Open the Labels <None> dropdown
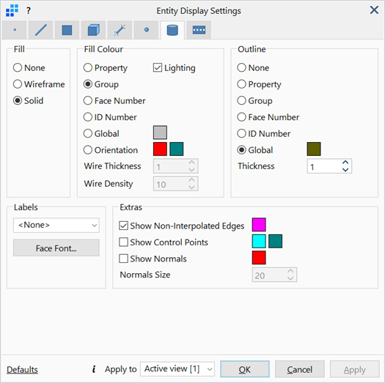Screen dimensions: 385x383 pyautogui.click(x=56, y=225)
